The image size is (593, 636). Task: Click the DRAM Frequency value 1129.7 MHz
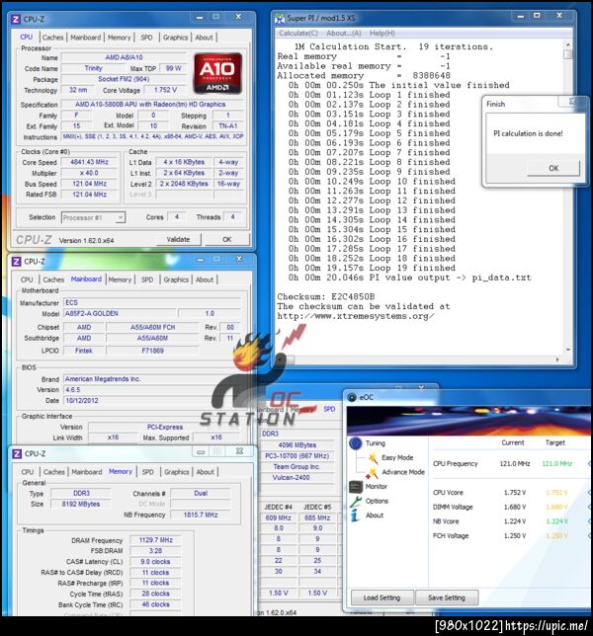(155, 540)
